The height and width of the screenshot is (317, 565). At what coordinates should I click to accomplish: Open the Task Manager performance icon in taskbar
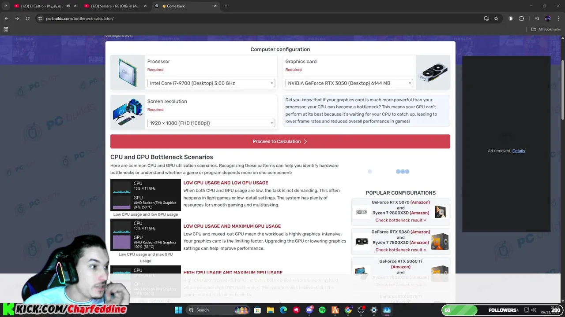point(387,310)
